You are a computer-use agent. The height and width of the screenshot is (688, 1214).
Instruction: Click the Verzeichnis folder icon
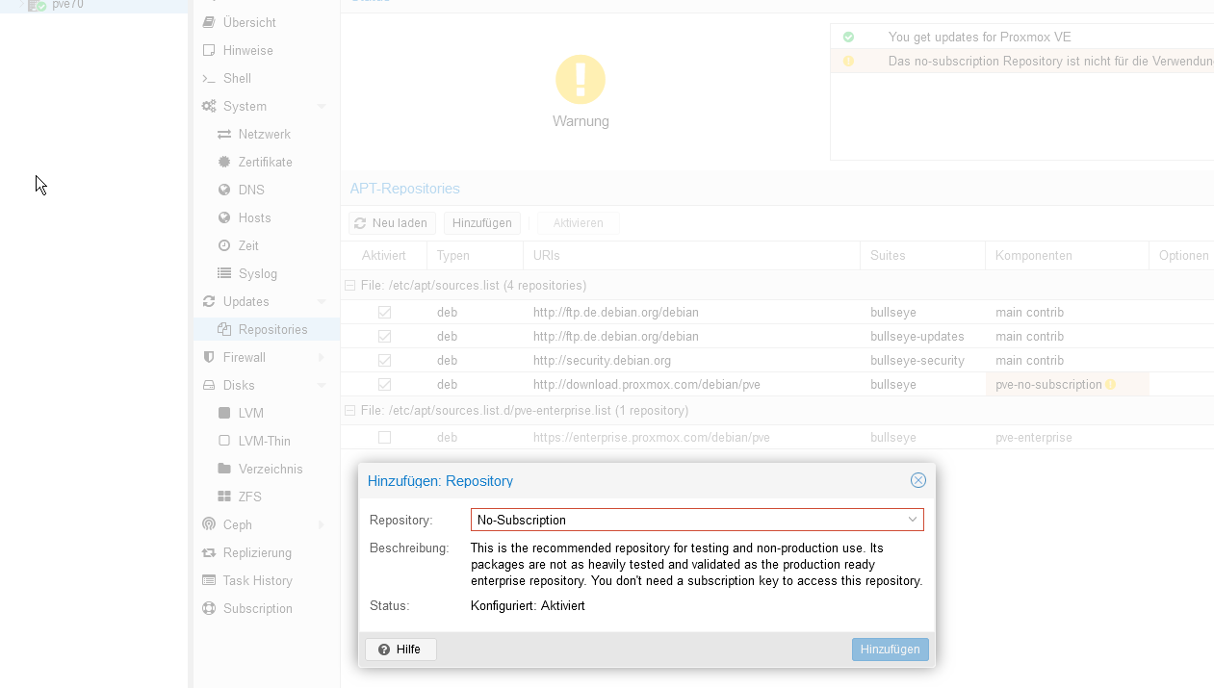pos(224,469)
